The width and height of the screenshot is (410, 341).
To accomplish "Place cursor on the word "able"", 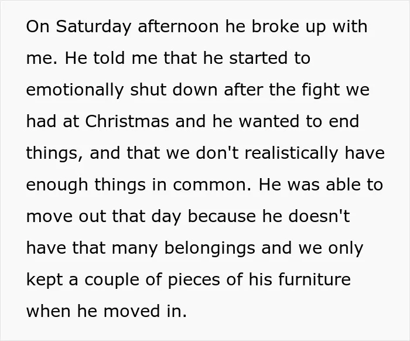I will pos(342,185).
